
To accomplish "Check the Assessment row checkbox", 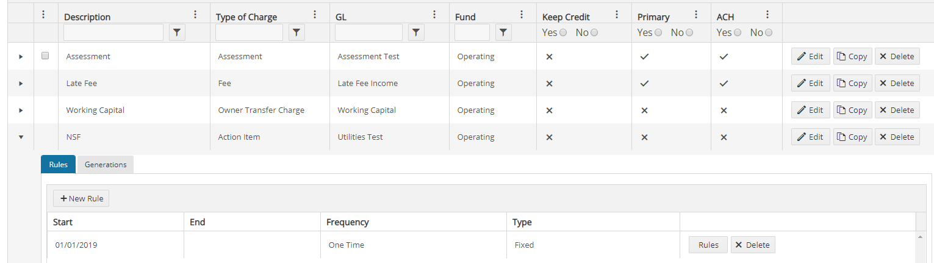I will point(45,56).
